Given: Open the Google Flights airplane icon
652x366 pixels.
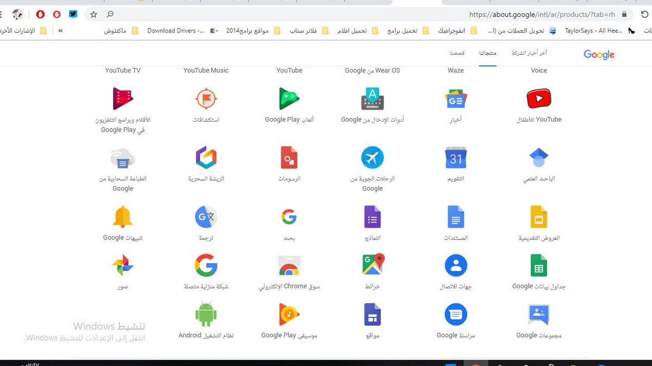Looking at the screenshot, I should [373, 158].
